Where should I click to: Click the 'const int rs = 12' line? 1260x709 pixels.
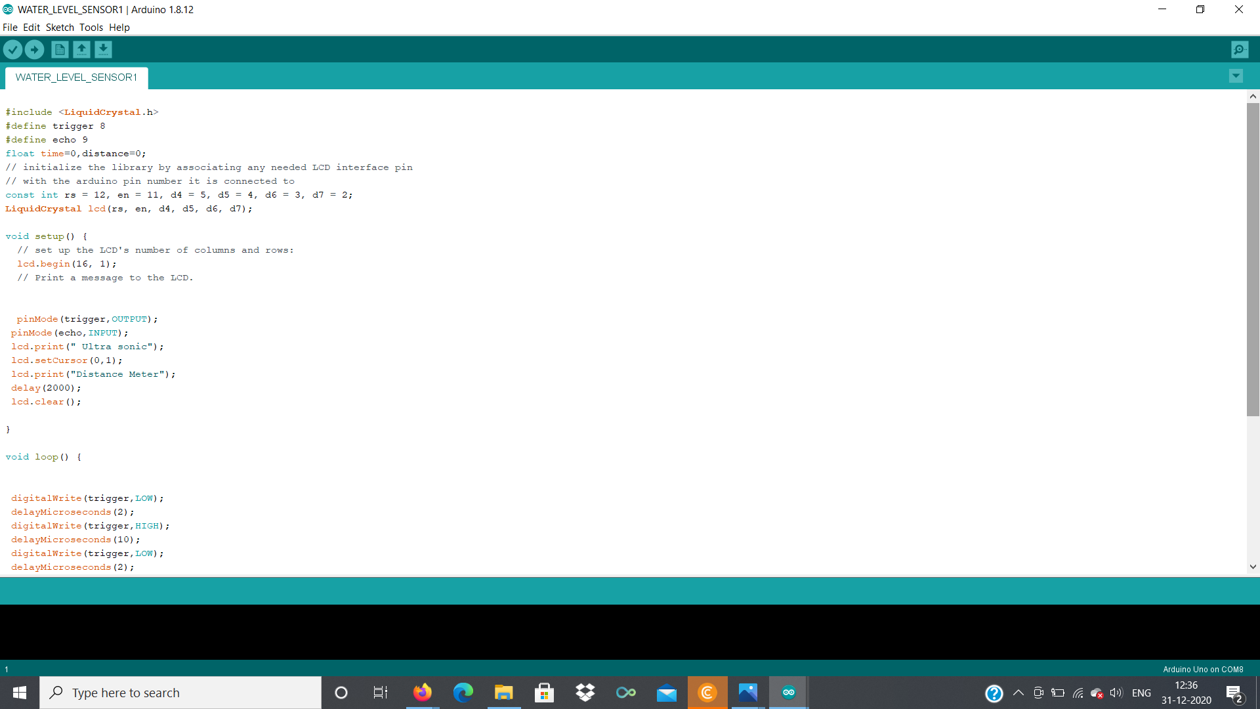[179, 195]
